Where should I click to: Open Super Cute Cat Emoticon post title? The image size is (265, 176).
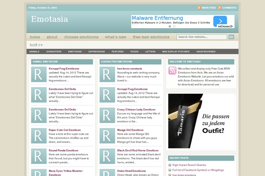[65, 130]
